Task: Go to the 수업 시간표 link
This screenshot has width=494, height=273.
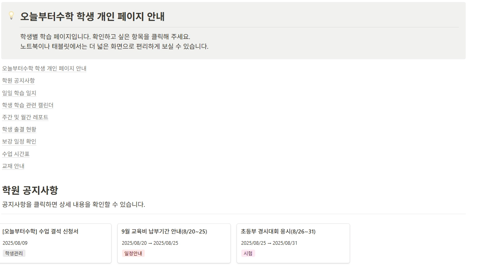Action: click(x=16, y=154)
